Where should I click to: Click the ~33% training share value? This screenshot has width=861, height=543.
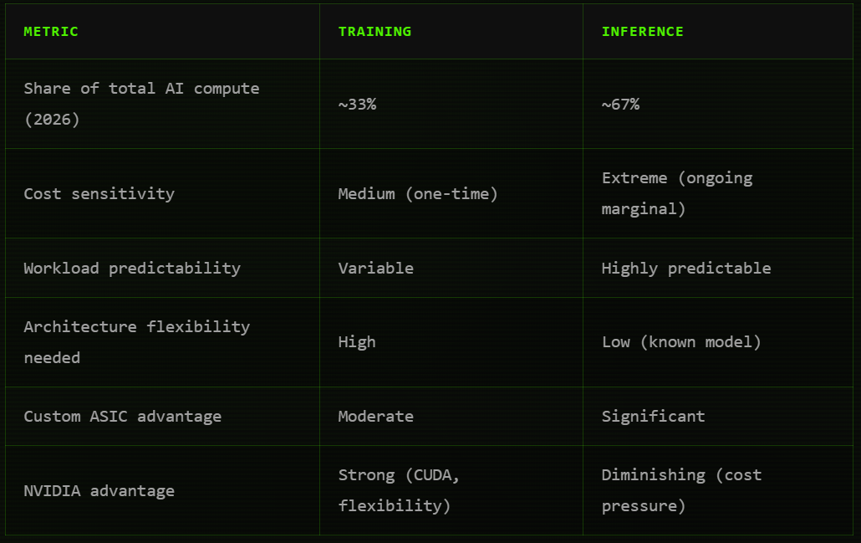[x=357, y=105]
